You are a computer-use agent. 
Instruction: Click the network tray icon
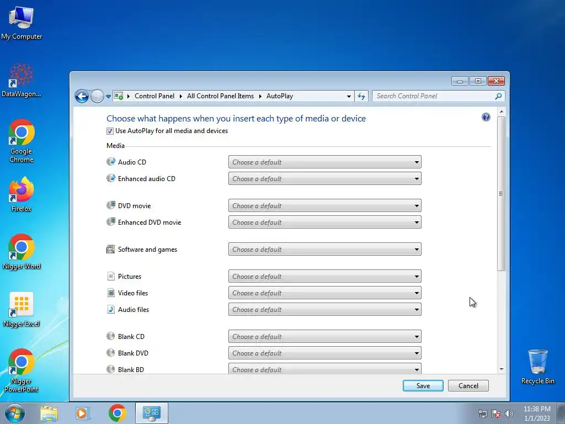coord(482,414)
